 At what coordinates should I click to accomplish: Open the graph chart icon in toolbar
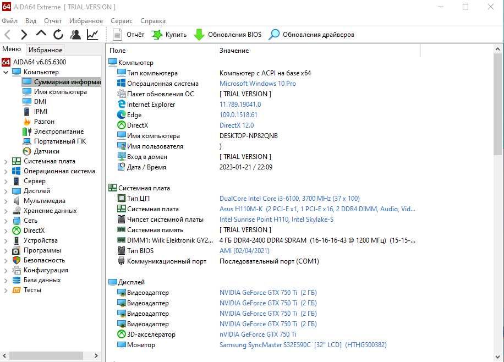point(92,35)
